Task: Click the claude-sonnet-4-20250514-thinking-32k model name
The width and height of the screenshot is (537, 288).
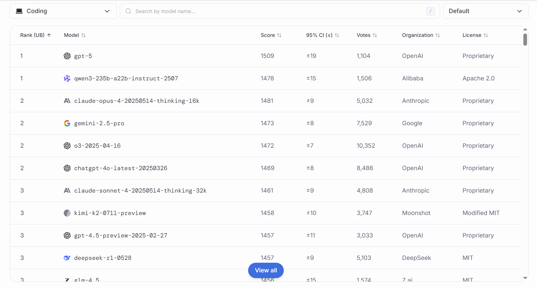Action: (x=140, y=191)
